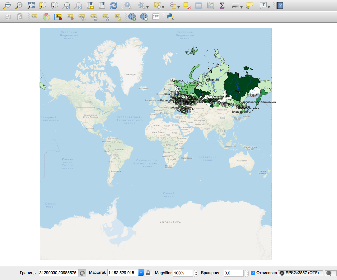Select the Identify Features tool
The width and height of the screenshot is (337, 280).
click(x=128, y=5)
